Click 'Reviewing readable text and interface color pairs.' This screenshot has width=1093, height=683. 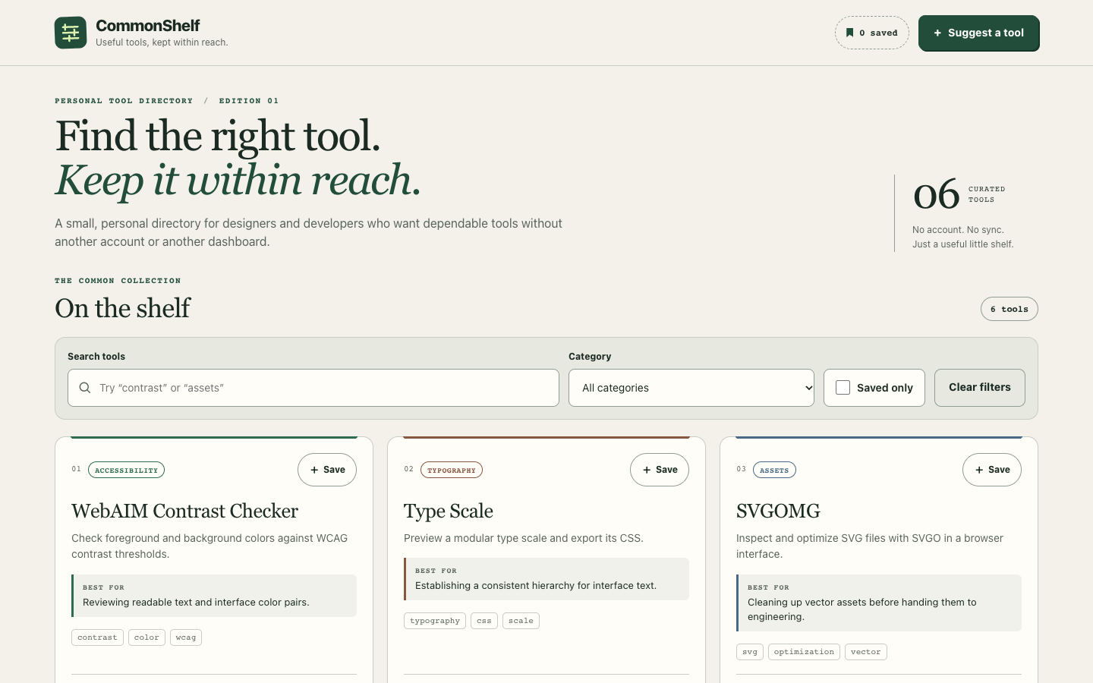tap(196, 603)
